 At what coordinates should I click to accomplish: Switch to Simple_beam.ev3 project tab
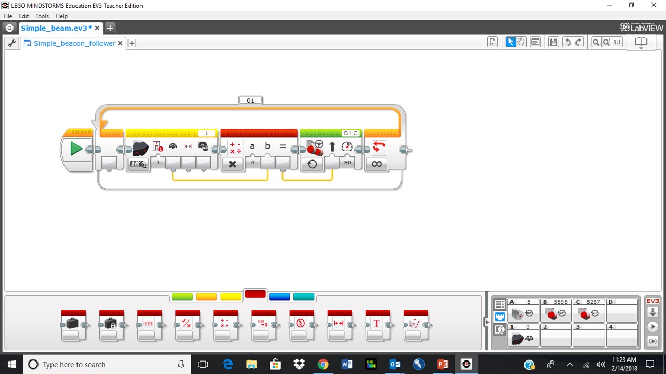click(x=56, y=28)
